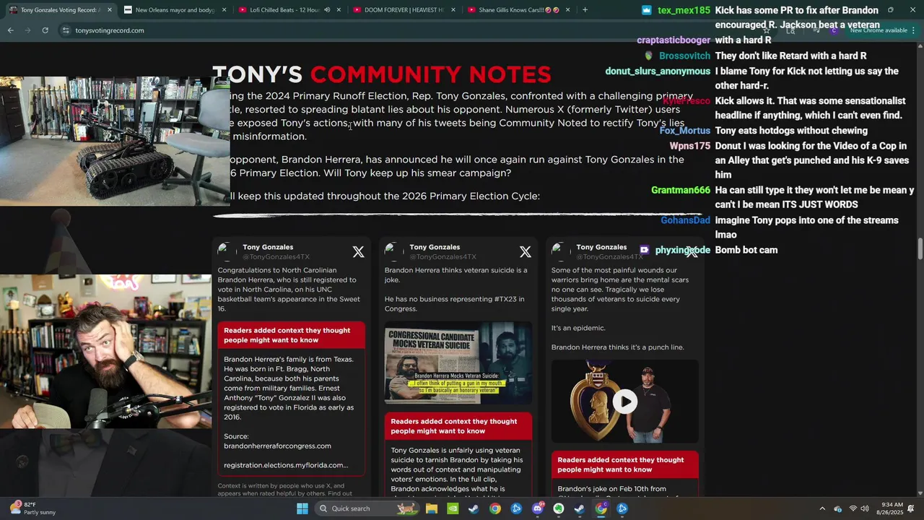The height and width of the screenshot is (520, 924).
Task: Open Tony Gonzales avatar on first tweet card
Action: click(227, 251)
